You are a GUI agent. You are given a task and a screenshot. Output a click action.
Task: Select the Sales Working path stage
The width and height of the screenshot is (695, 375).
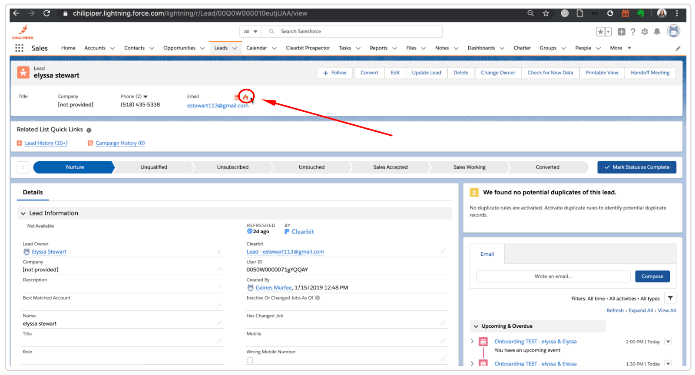click(x=470, y=167)
